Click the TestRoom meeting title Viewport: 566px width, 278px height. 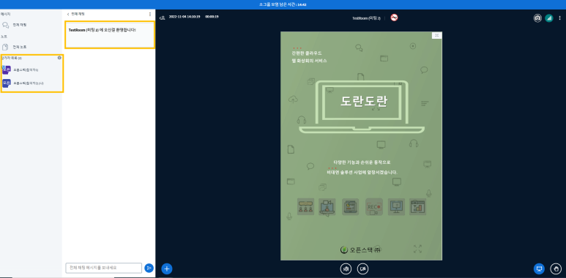click(x=366, y=18)
